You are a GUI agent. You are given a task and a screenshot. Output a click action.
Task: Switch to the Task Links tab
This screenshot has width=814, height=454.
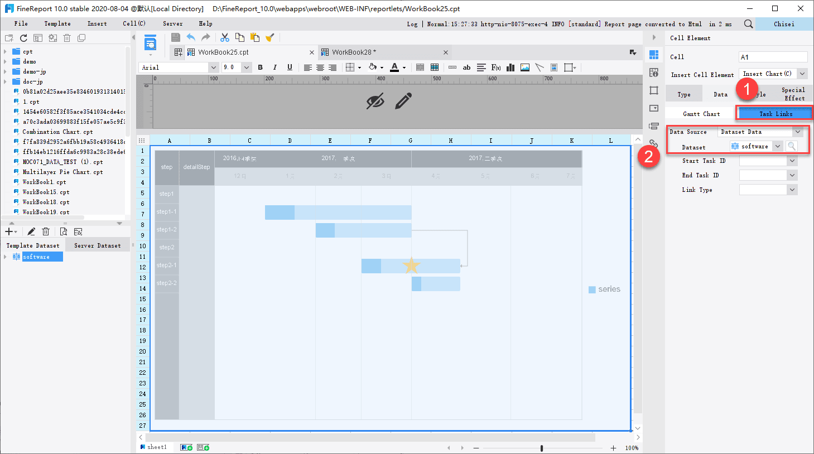[x=774, y=113]
